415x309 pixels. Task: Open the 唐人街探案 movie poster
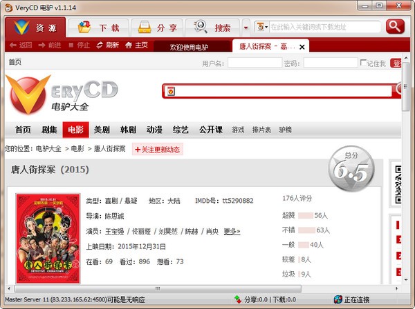48,239
